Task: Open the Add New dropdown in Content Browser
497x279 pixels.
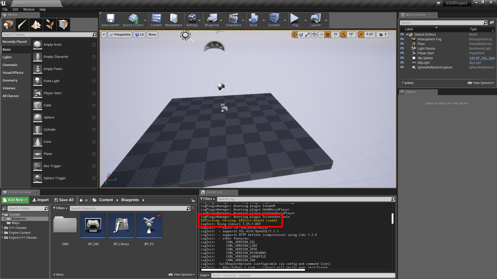Action: [x=15, y=200]
